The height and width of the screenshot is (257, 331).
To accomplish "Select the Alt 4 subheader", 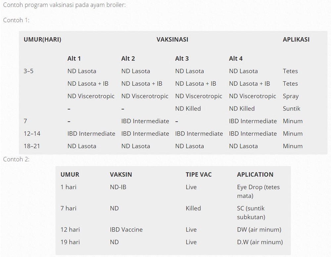I will pyautogui.click(x=236, y=59).
